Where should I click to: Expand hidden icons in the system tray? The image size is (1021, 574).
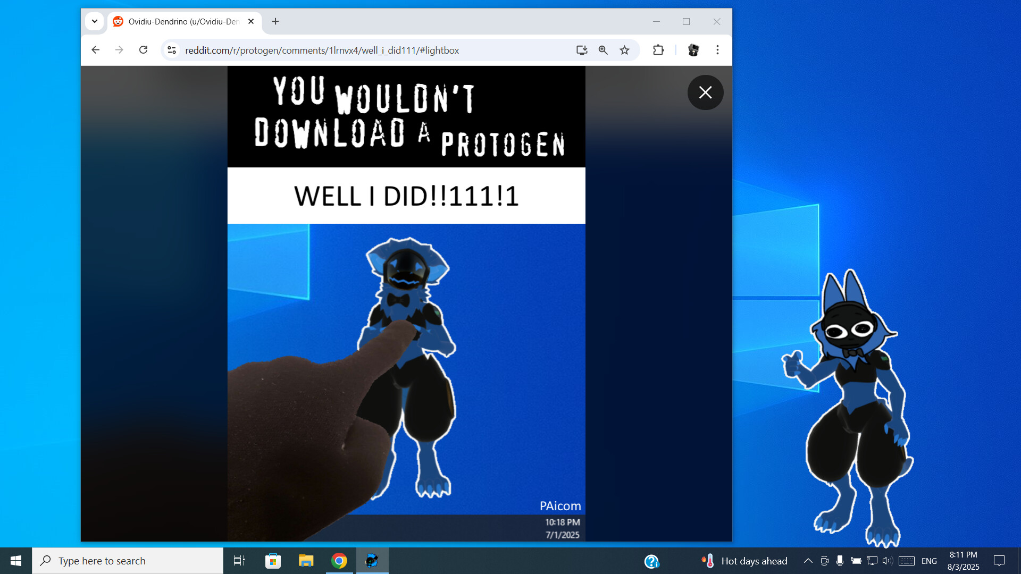click(807, 561)
